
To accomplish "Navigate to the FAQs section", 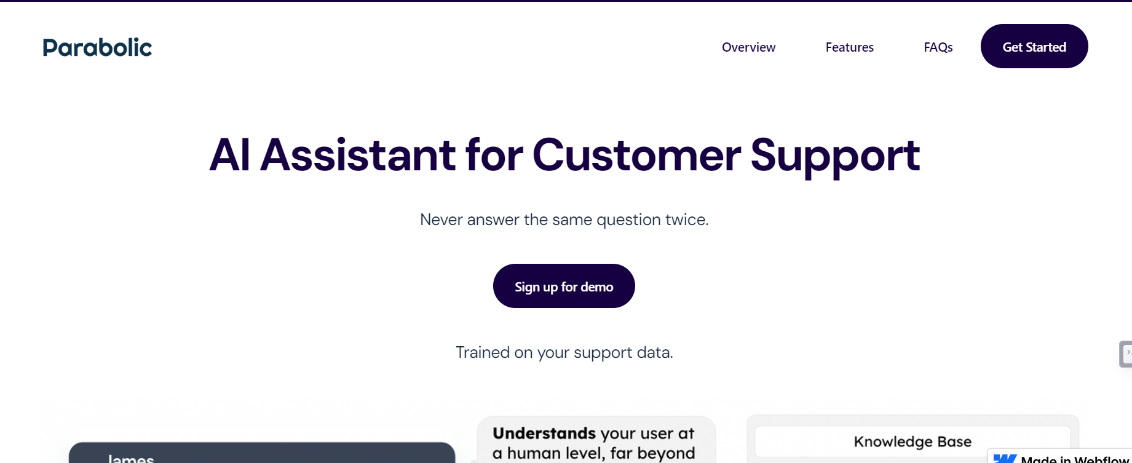I will tap(937, 47).
